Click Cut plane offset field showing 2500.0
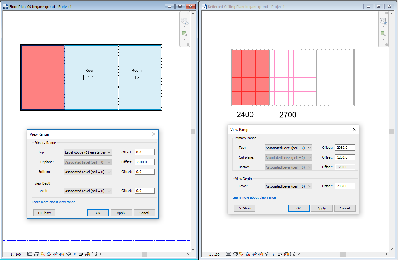 click(x=144, y=162)
